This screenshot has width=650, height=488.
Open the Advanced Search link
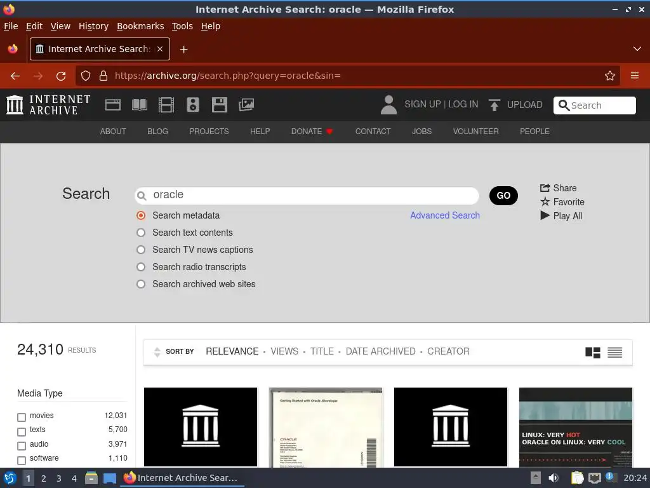pyautogui.click(x=445, y=215)
